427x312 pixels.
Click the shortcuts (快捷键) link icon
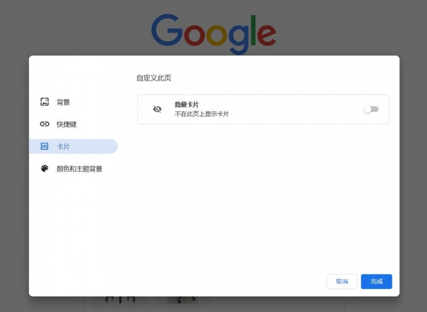click(x=45, y=124)
